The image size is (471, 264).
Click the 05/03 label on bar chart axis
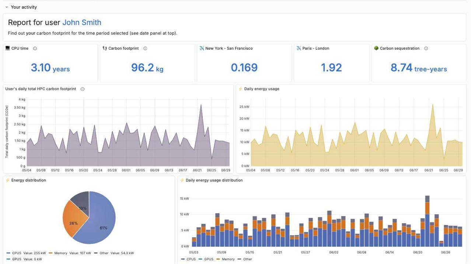193,253
